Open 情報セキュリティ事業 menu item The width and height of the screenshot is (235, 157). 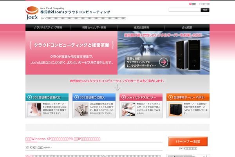coord(94,27)
